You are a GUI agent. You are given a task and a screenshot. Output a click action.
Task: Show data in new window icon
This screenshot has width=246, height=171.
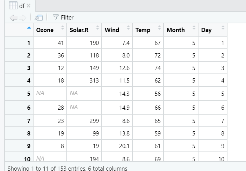coord(38,17)
